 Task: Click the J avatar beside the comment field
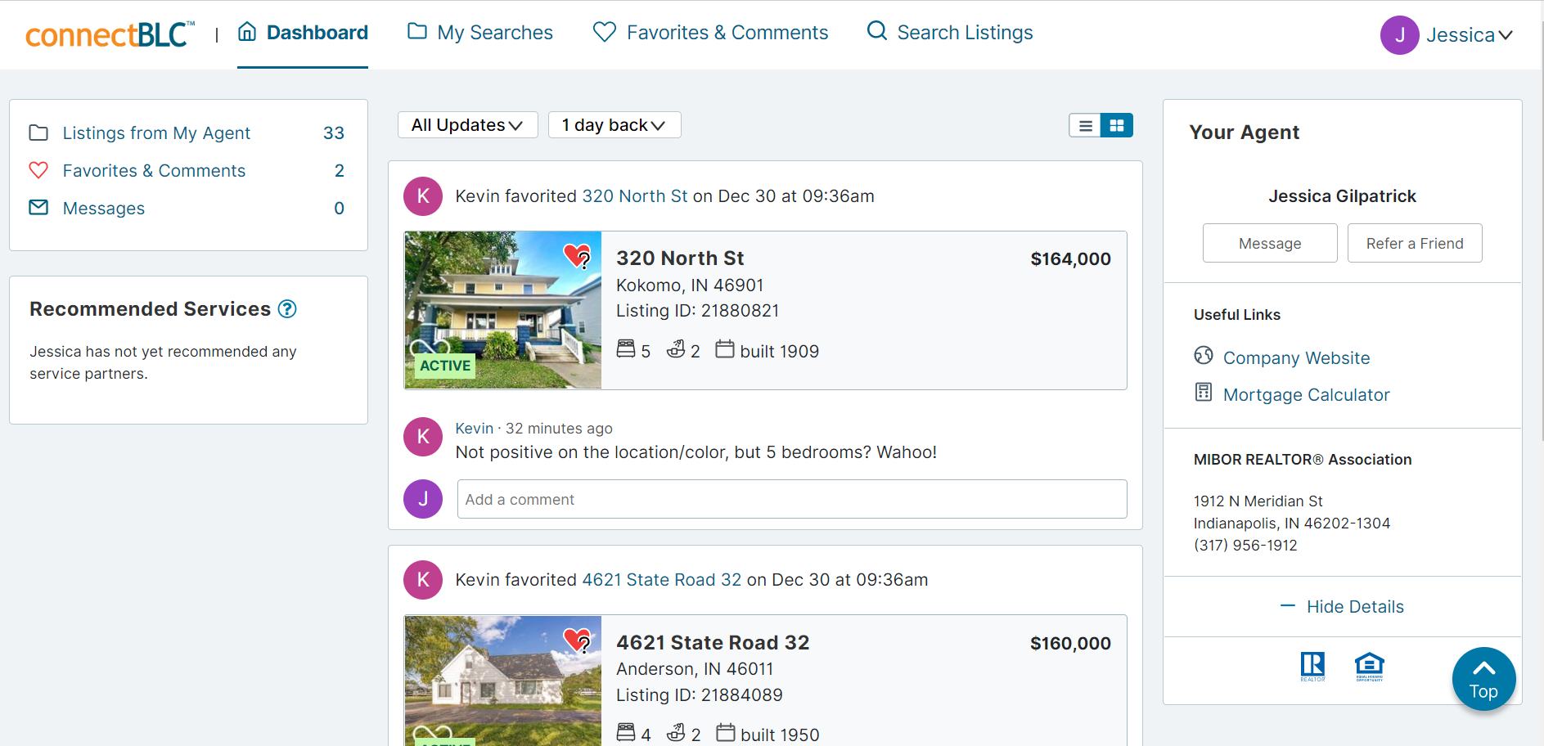[x=423, y=499]
